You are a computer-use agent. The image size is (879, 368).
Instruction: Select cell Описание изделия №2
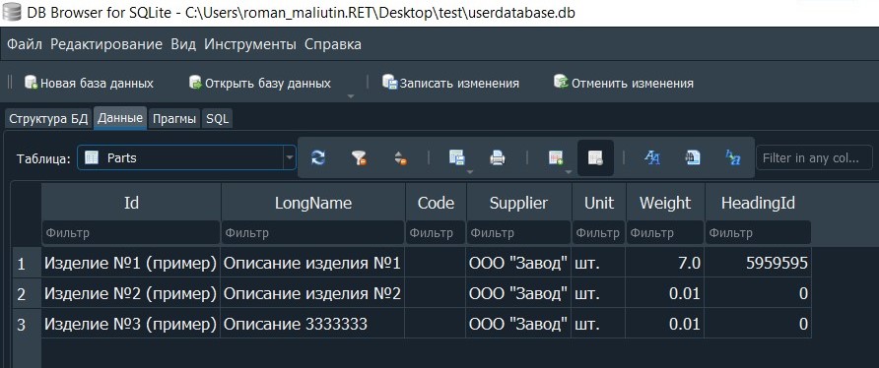312,293
